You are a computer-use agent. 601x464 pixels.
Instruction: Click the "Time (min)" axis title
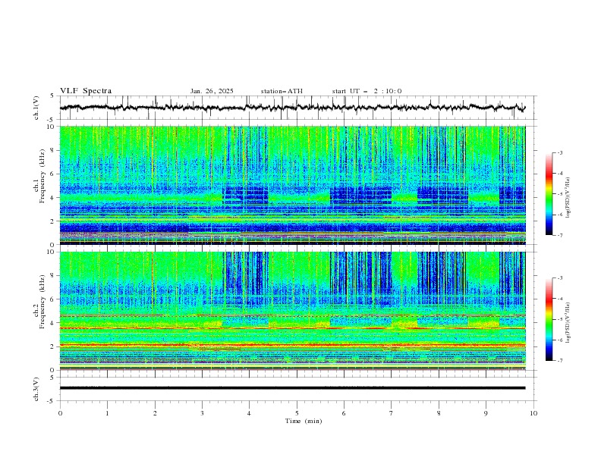(x=304, y=421)
